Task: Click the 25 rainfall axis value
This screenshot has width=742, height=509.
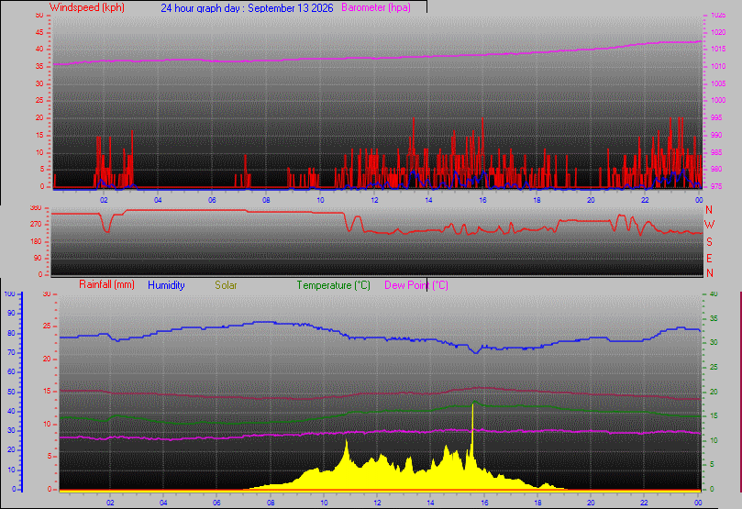Action: [x=47, y=326]
